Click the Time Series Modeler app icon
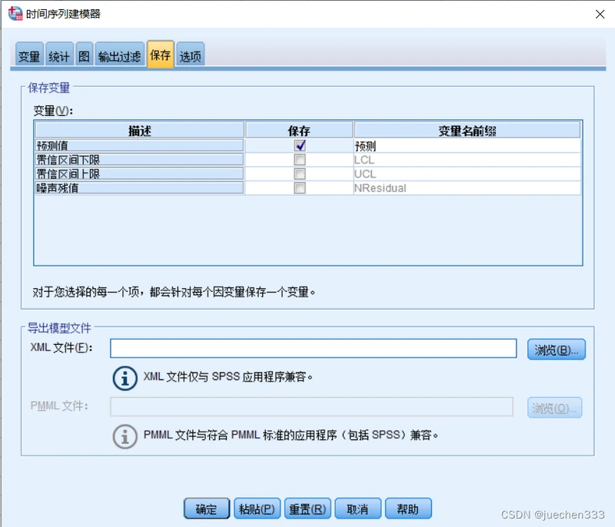This screenshot has width=615, height=527. [x=15, y=14]
